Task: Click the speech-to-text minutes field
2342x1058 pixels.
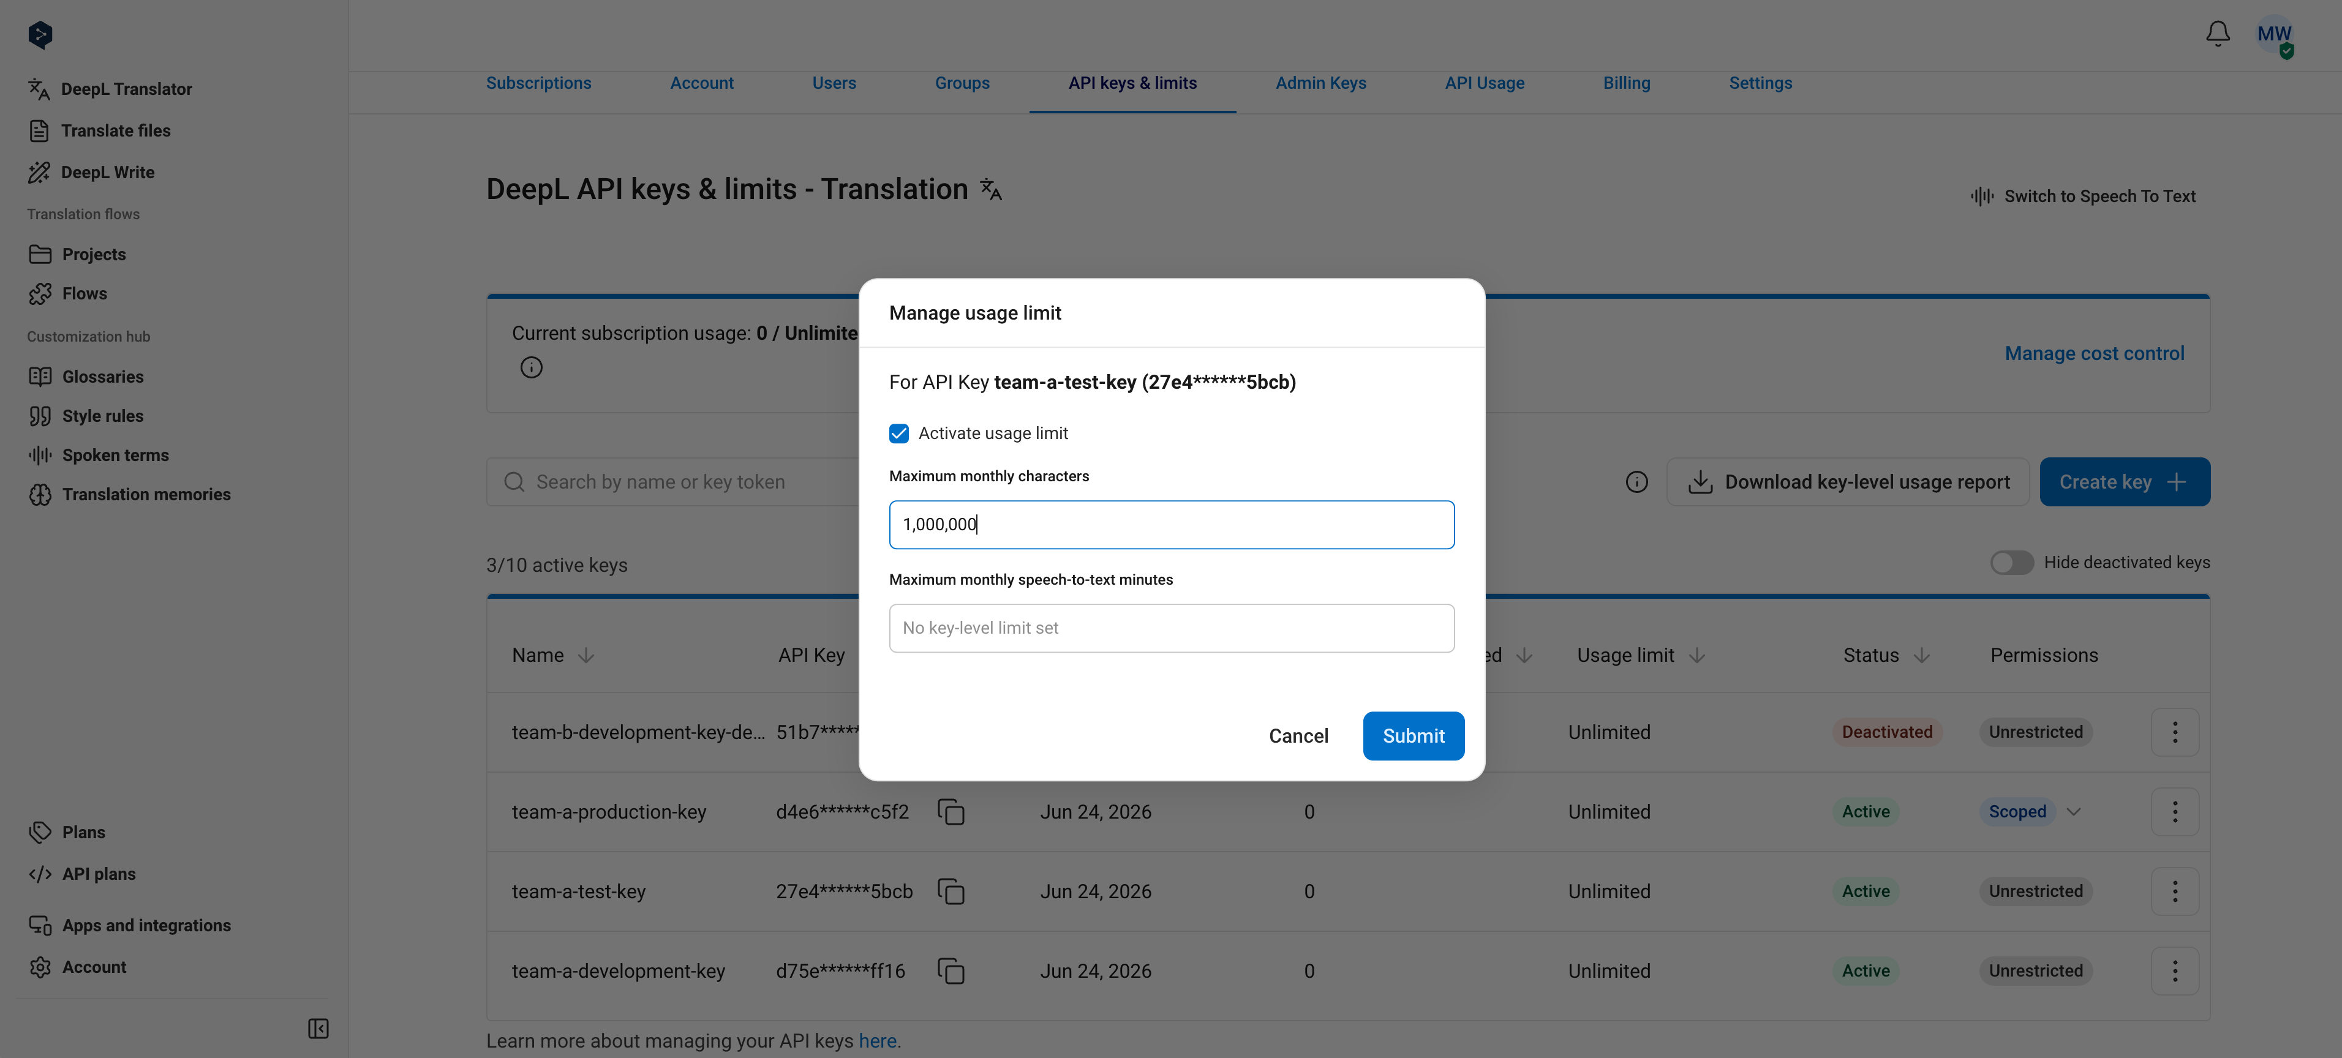Action: (1171, 629)
